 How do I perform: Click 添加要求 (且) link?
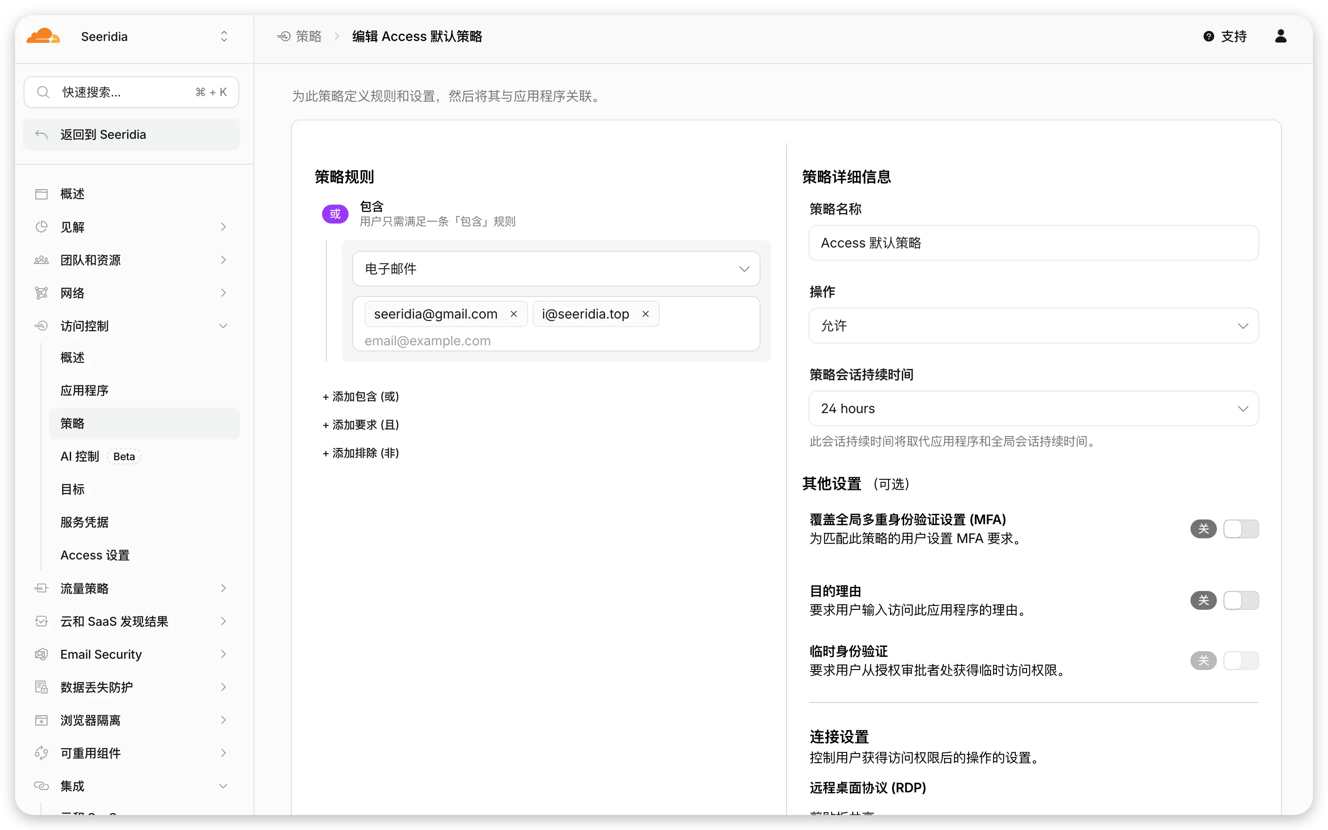360,425
